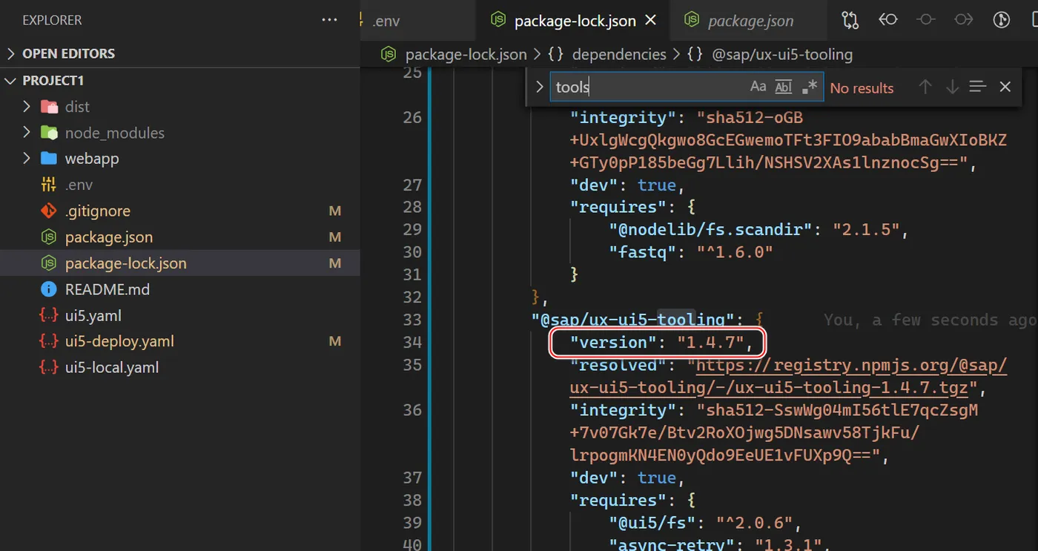The height and width of the screenshot is (551, 1038).
Task: Click line number 34 in gutter
Action: pyautogui.click(x=412, y=342)
